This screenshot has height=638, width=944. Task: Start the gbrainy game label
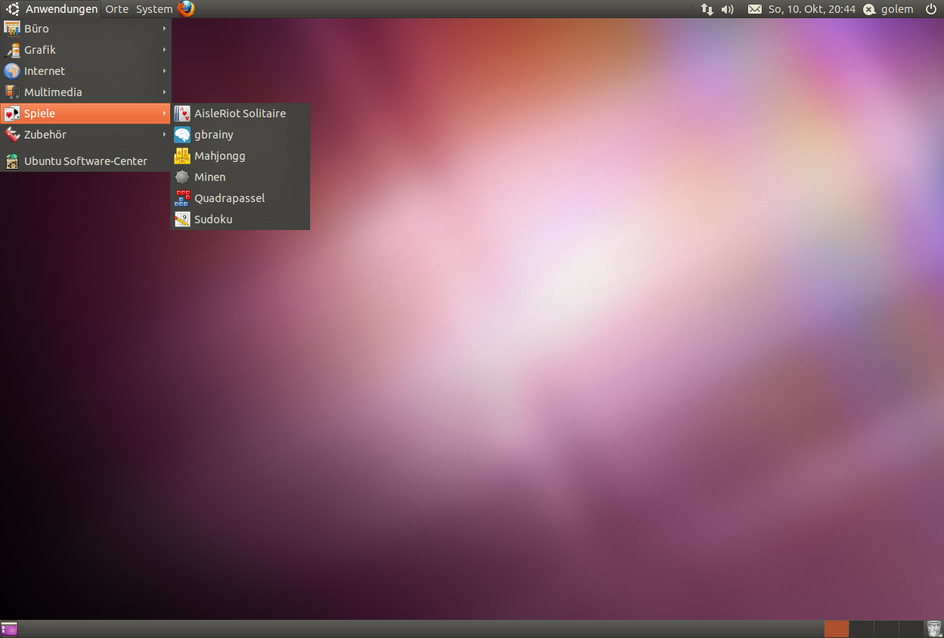pyautogui.click(x=214, y=135)
